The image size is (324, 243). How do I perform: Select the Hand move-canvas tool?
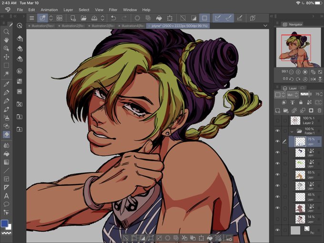pyautogui.click(x=6, y=40)
